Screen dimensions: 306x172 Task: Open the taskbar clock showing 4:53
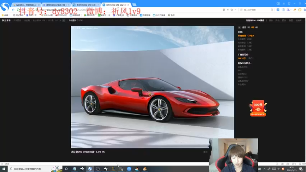292,169
